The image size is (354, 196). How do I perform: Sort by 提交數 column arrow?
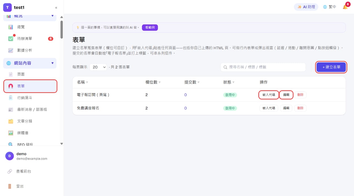point(198,82)
